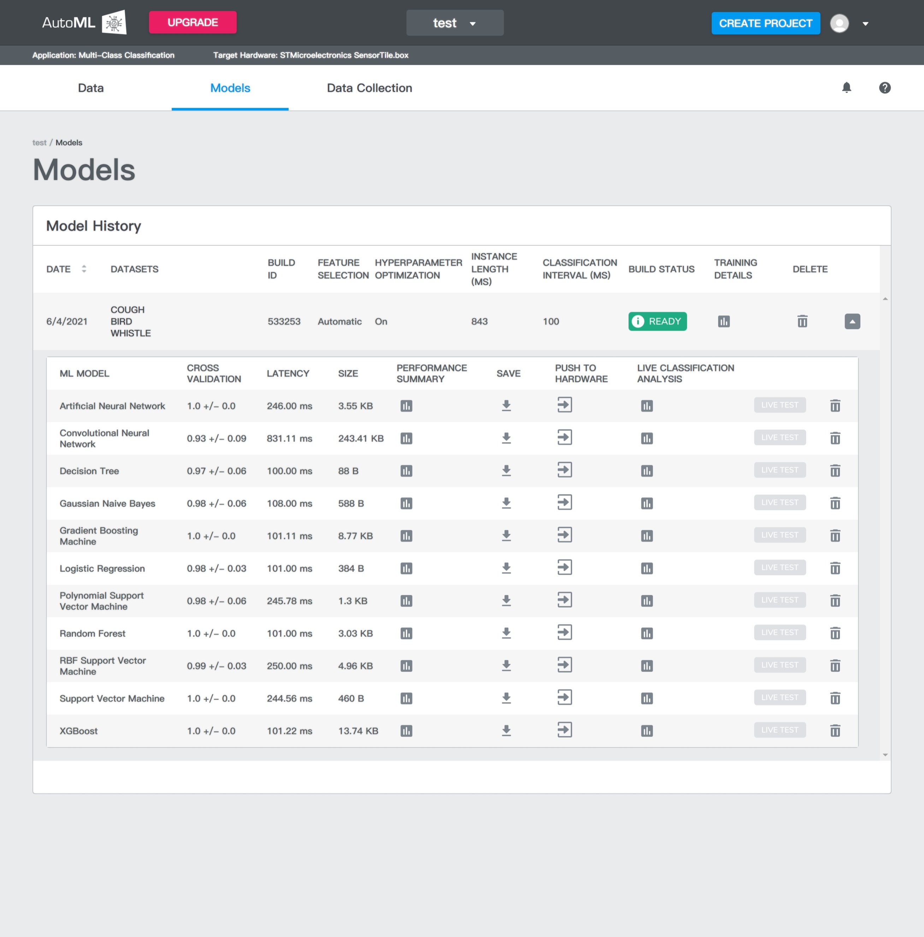The image size is (924, 937).
Task: Download the Gaussian Naive Bayes model
Action: point(506,503)
